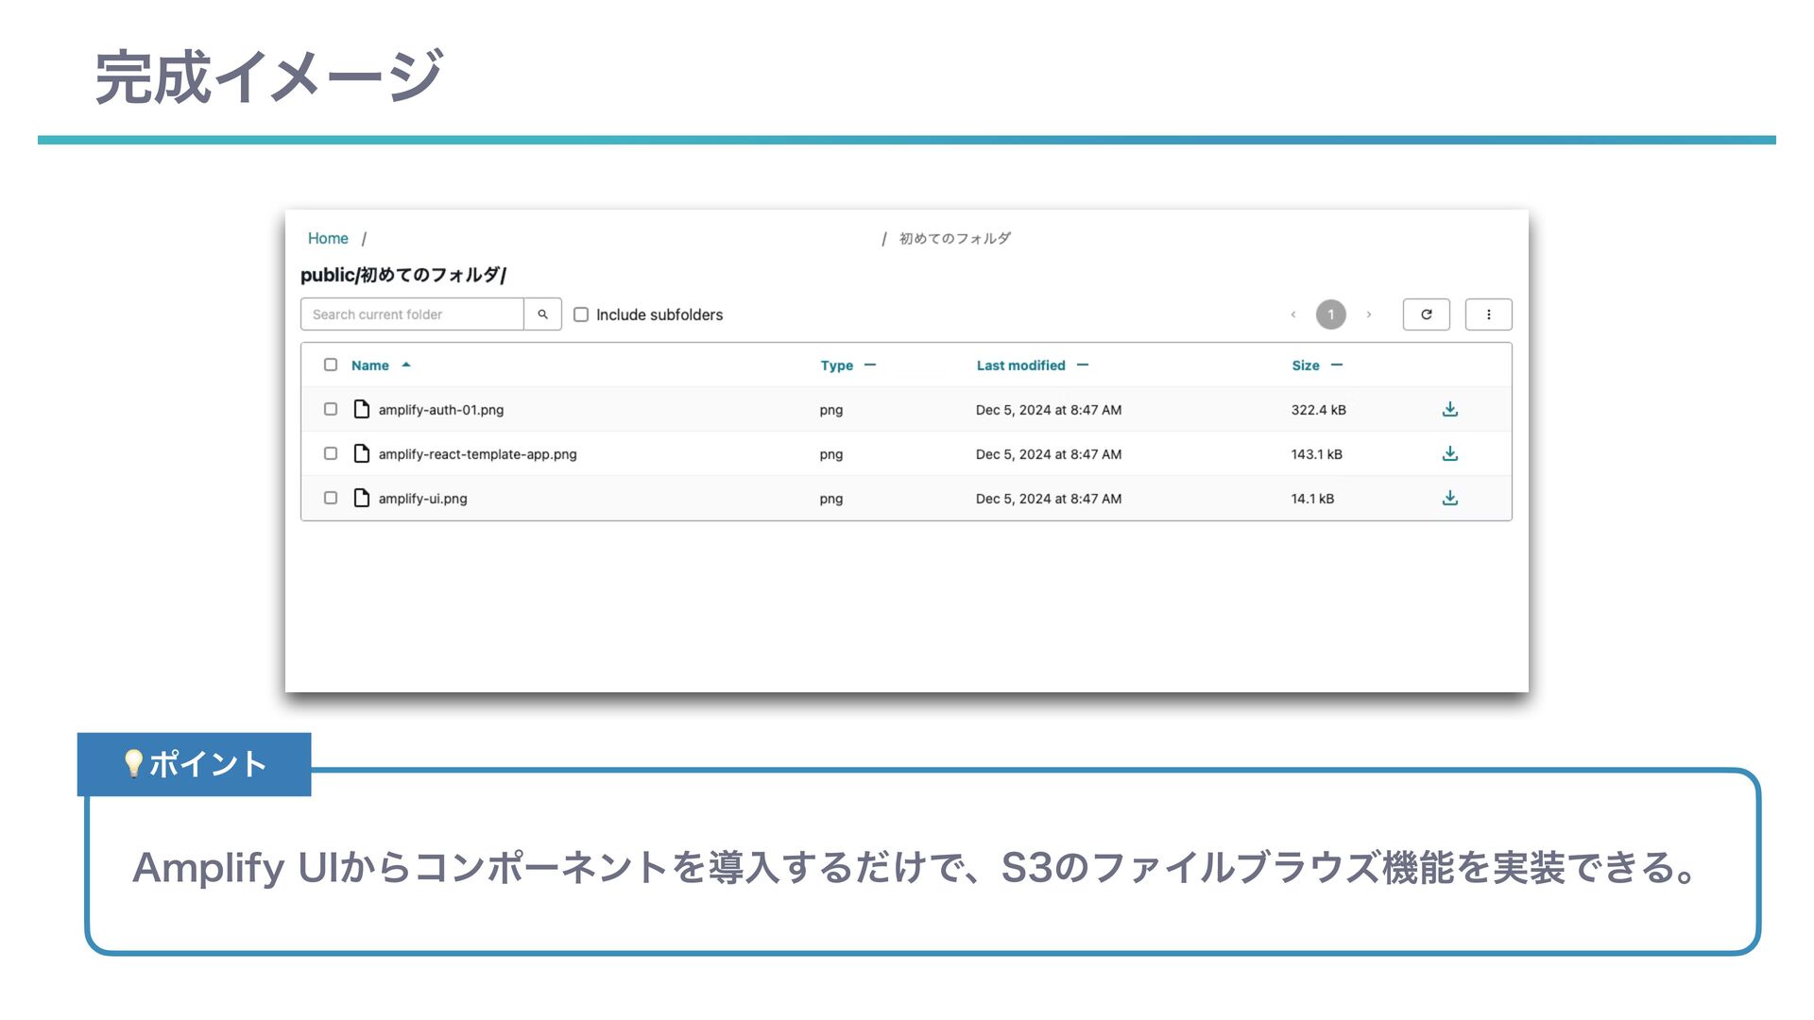Go to previous page arrow

coord(1292,314)
